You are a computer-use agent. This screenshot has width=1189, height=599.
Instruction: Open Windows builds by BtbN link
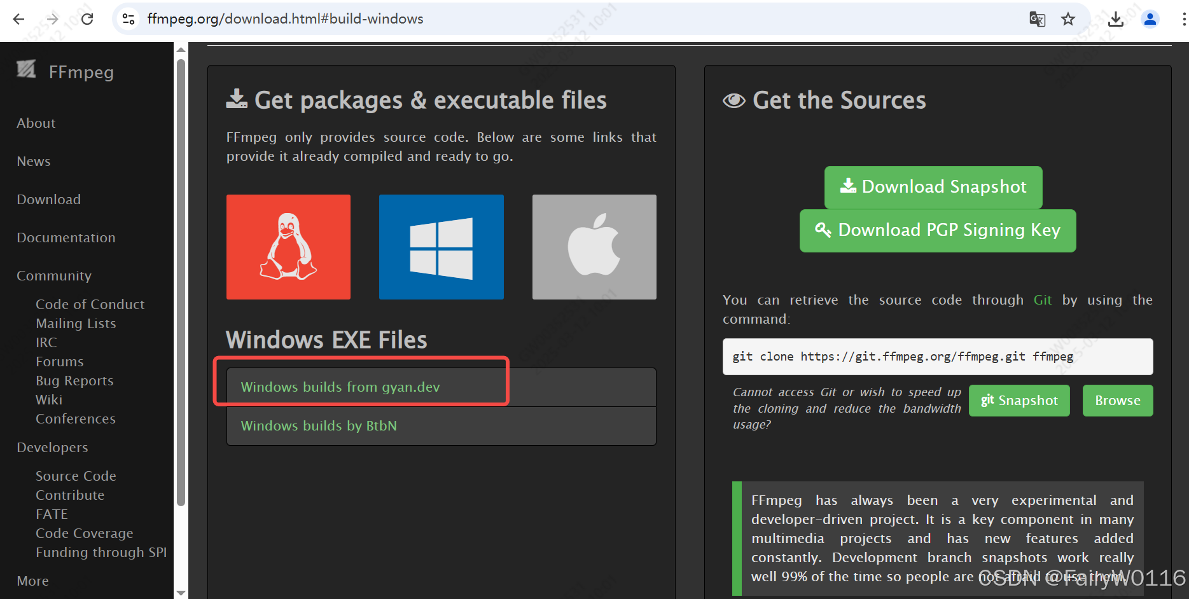(319, 426)
